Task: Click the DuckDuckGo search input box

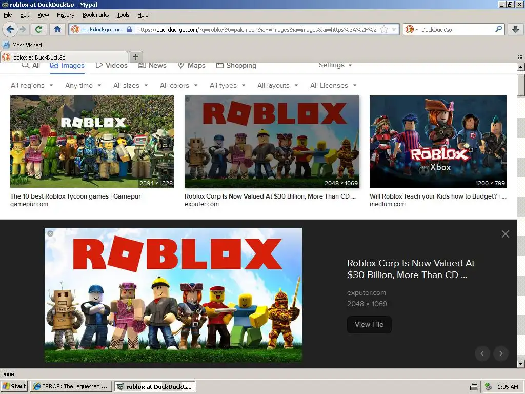Action: click(456, 29)
